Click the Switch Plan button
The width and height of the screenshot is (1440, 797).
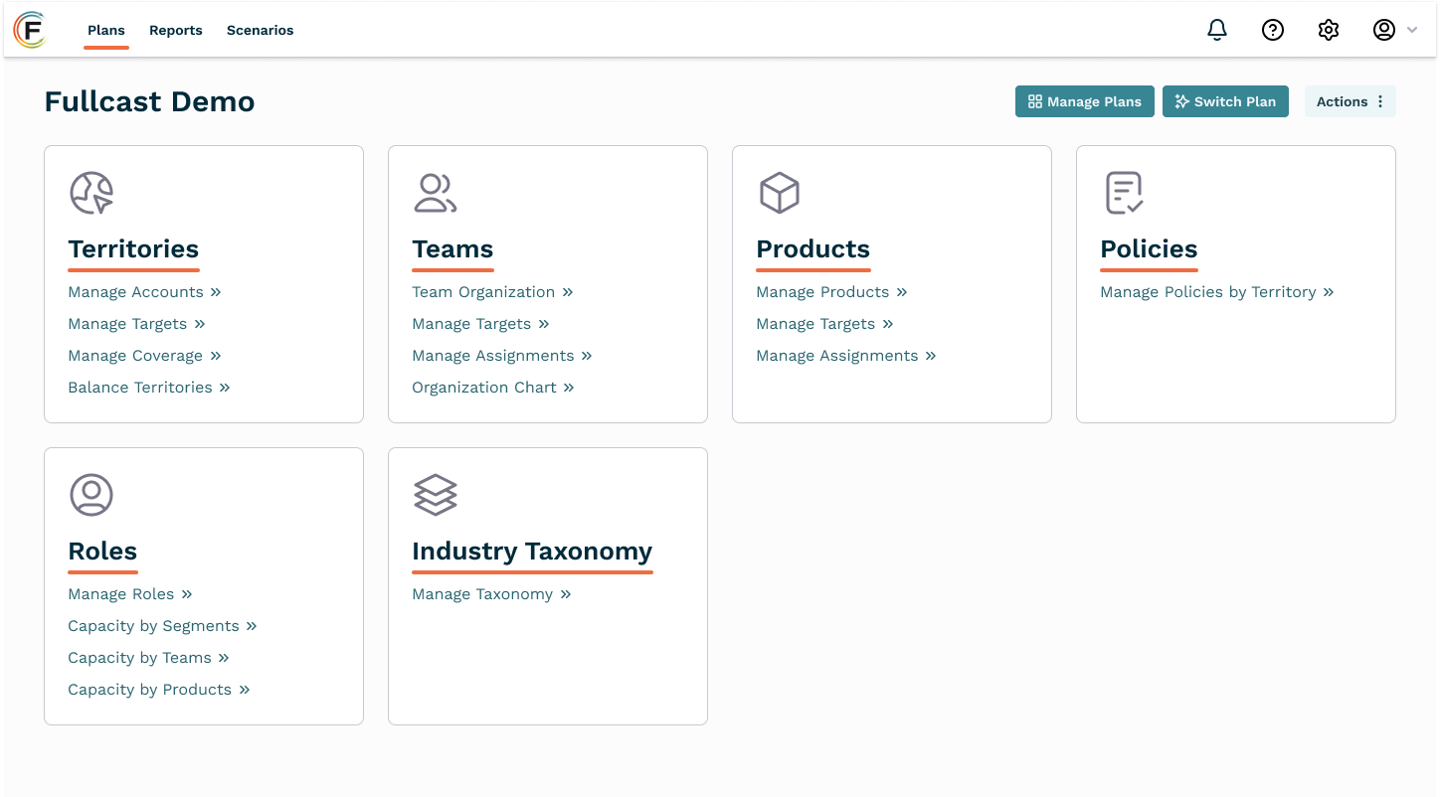coord(1225,101)
